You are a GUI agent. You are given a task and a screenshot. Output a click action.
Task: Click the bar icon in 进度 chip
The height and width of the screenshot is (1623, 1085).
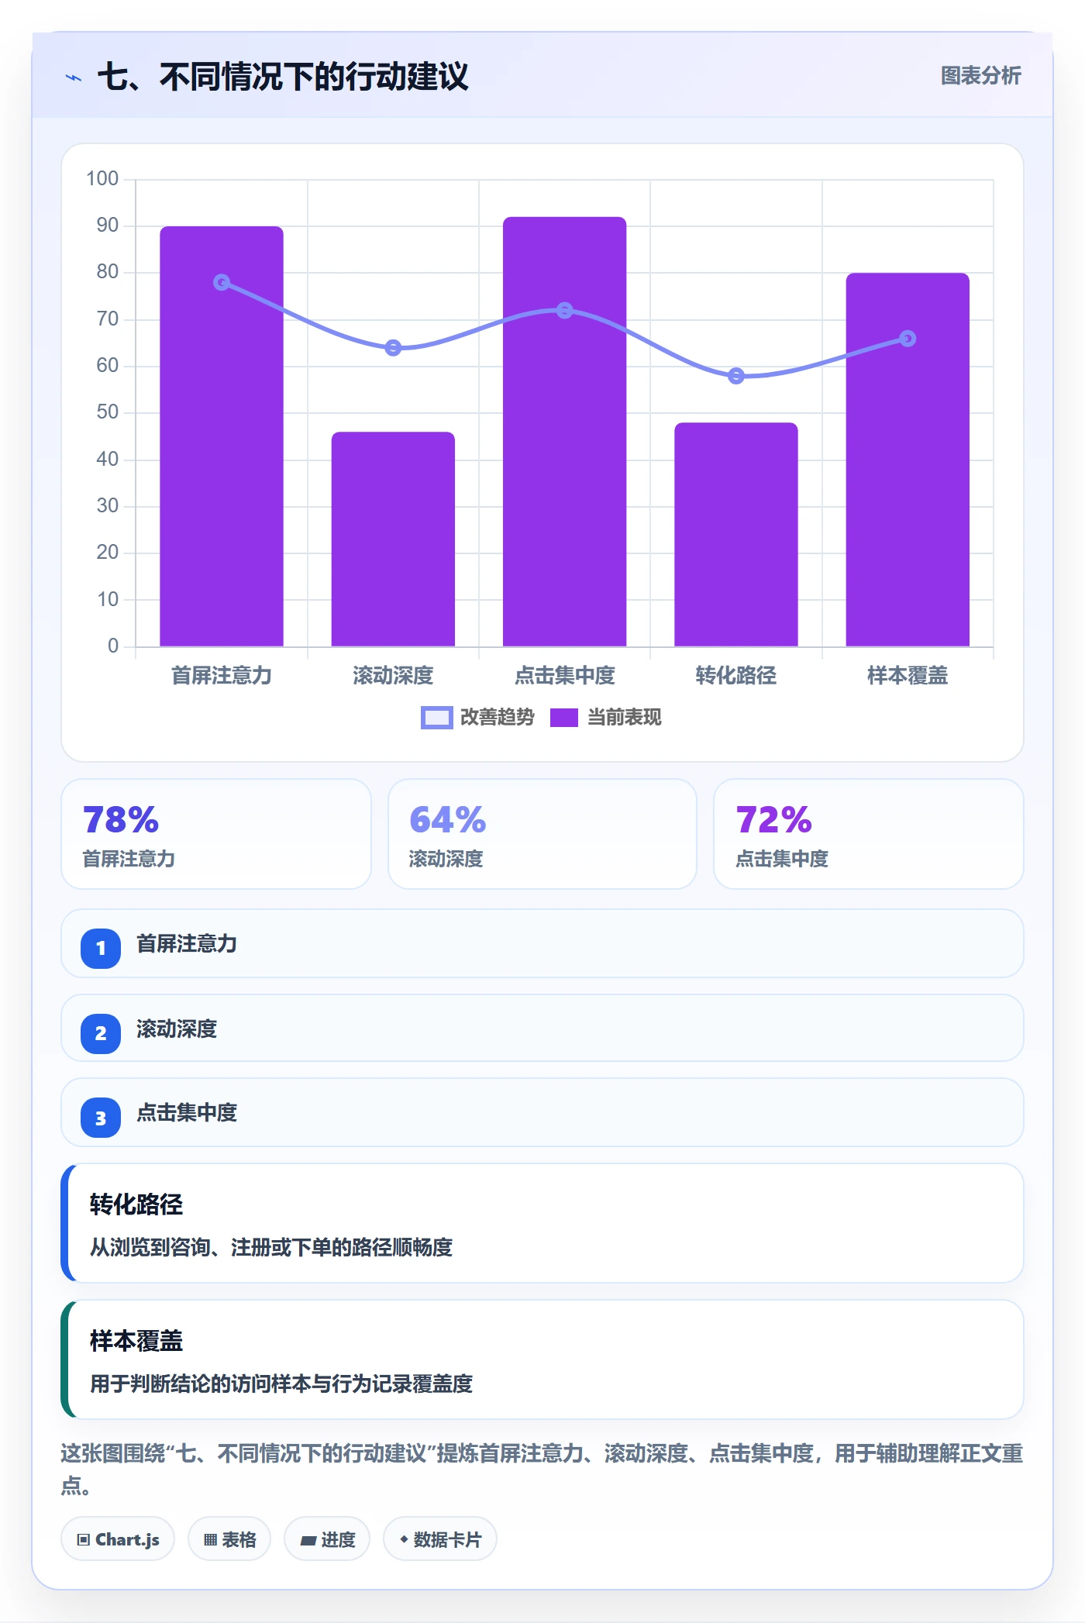point(308,1541)
